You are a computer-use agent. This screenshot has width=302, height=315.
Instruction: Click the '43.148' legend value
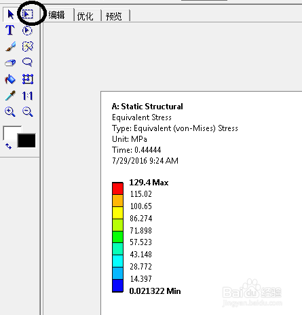click(140, 255)
